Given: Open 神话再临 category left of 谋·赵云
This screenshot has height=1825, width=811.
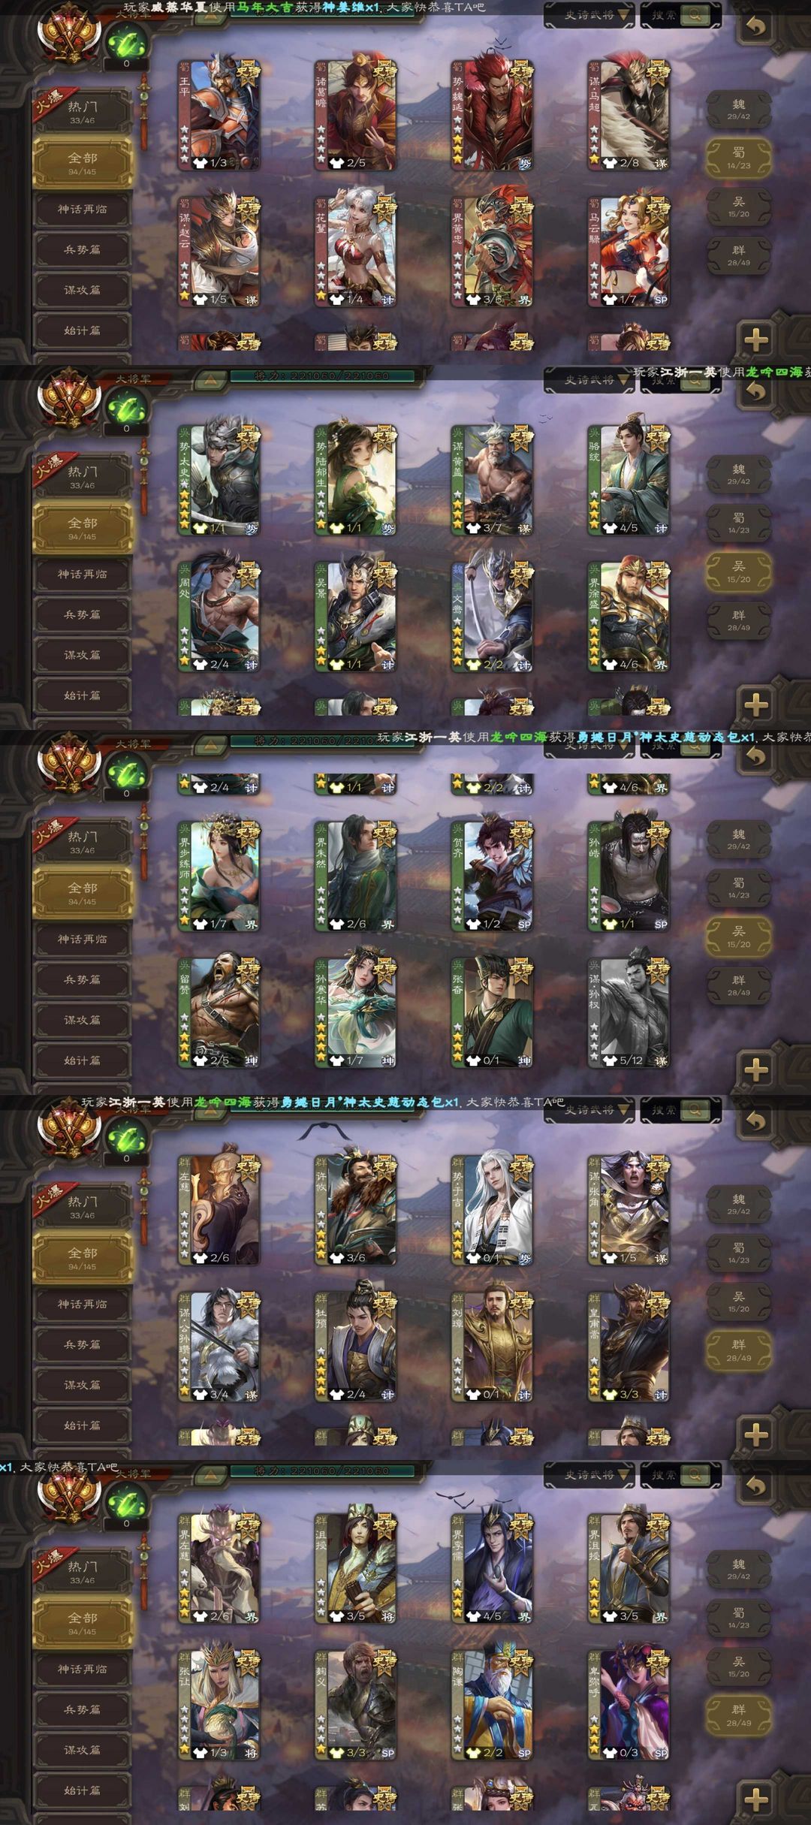Looking at the screenshot, I should click(x=83, y=210).
